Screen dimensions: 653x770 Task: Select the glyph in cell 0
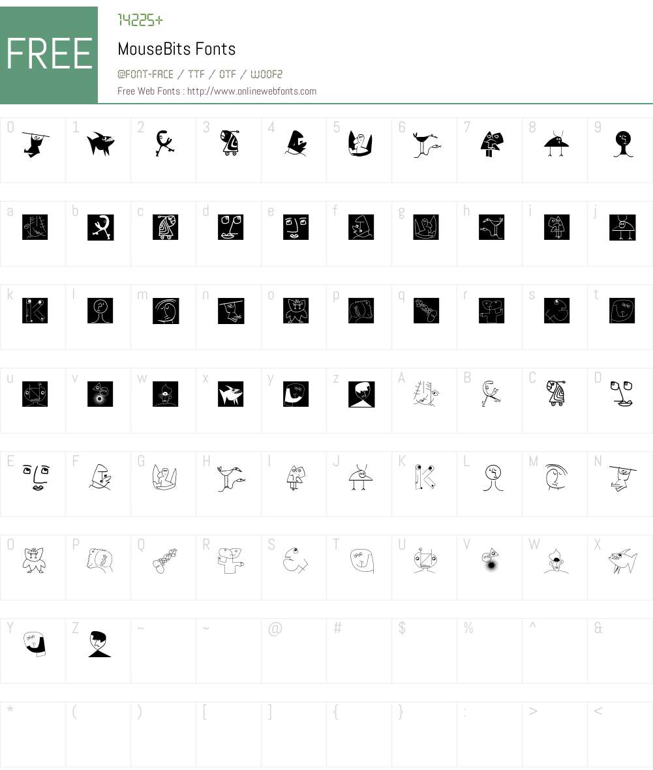tap(35, 144)
